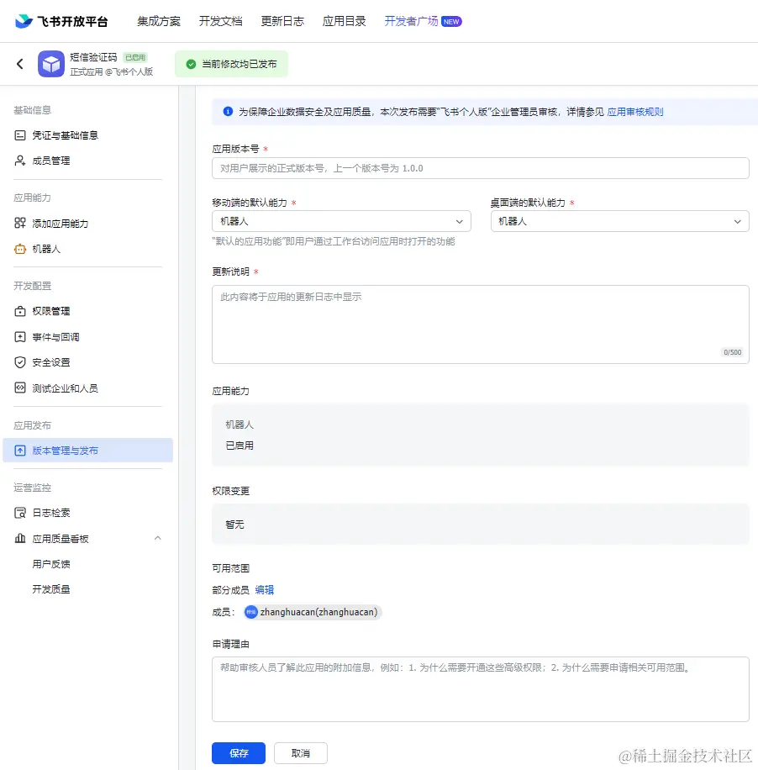The image size is (758, 770).
Task: Click the 事件与回调 icon
Action: point(20,337)
